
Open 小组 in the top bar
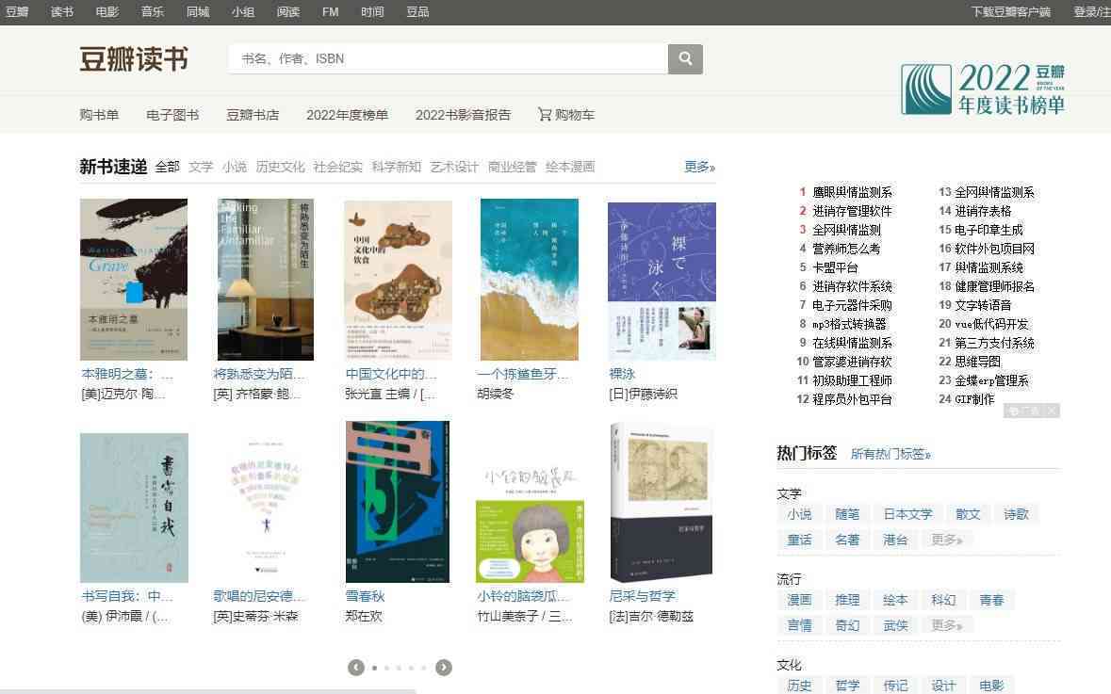242,12
